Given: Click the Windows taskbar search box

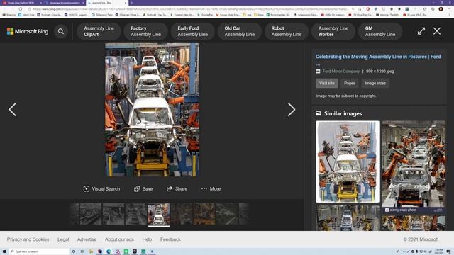Looking at the screenshot, I should point(39,251).
